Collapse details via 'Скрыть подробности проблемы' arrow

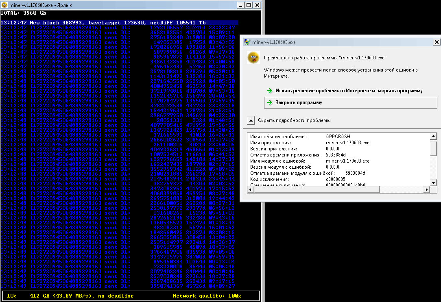[251, 120]
